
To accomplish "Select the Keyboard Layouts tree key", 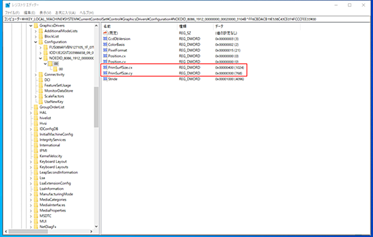I will coord(53,167).
